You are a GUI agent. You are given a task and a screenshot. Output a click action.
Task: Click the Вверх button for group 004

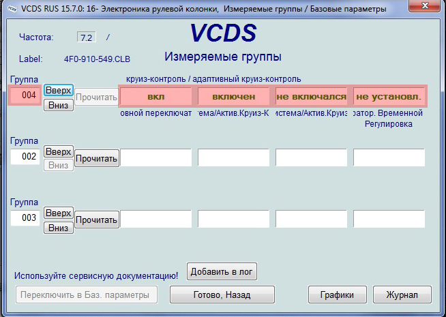pos(59,91)
